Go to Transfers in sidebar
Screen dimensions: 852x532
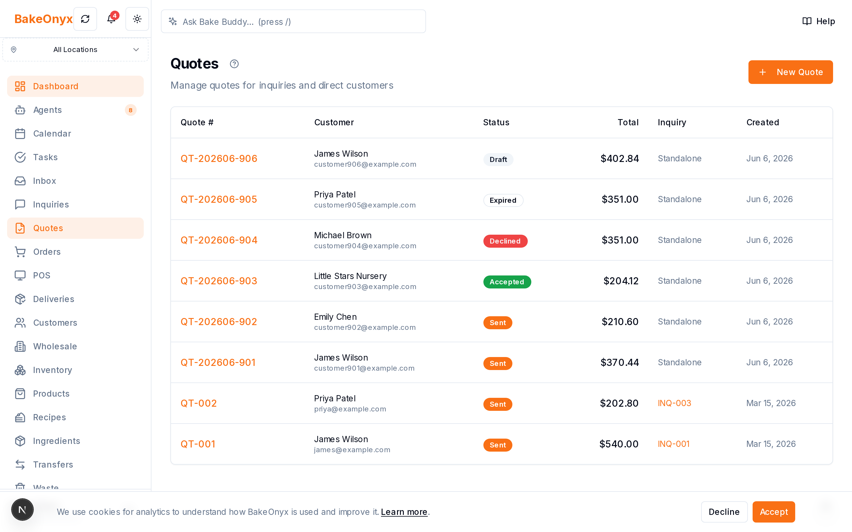[75, 464]
